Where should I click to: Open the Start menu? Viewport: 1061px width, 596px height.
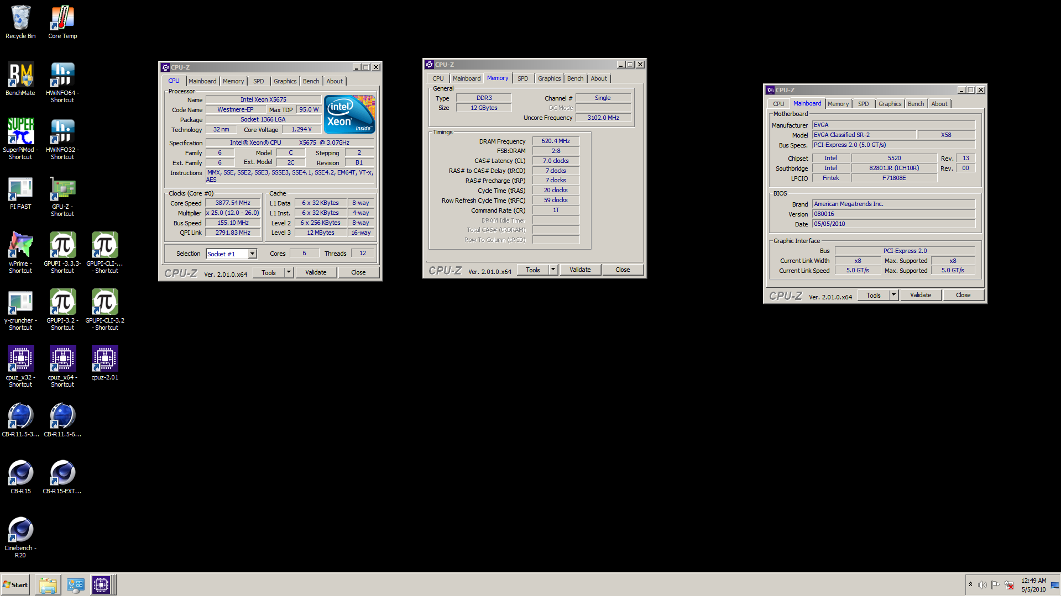click(x=15, y=585)
